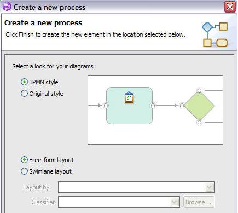Screen dimensions: 238x213
Task: Select the Original style radio button
Action: click(24, 94)
